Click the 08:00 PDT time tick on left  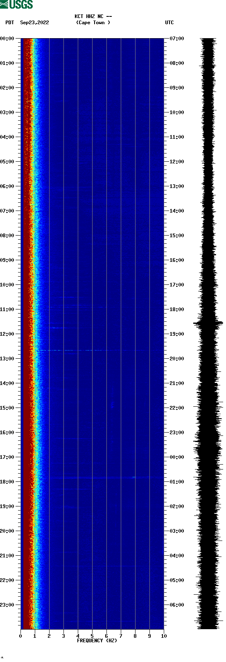(7, 236)
